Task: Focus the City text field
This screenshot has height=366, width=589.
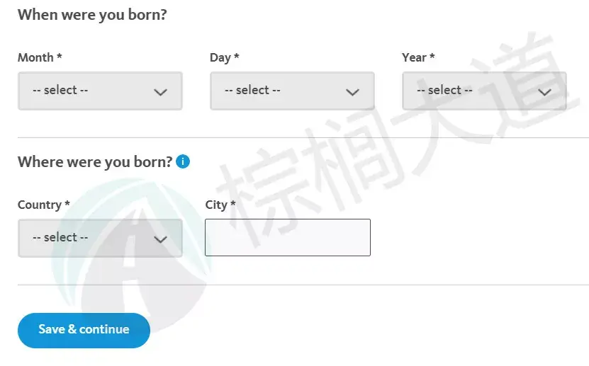Action: tap(287, 237)
